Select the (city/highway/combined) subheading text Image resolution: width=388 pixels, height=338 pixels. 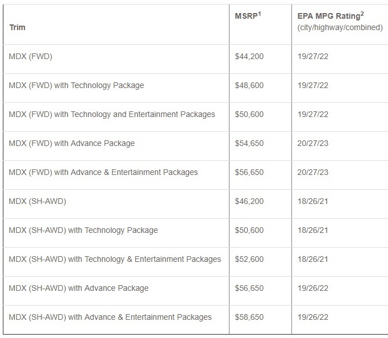(340, 27)
